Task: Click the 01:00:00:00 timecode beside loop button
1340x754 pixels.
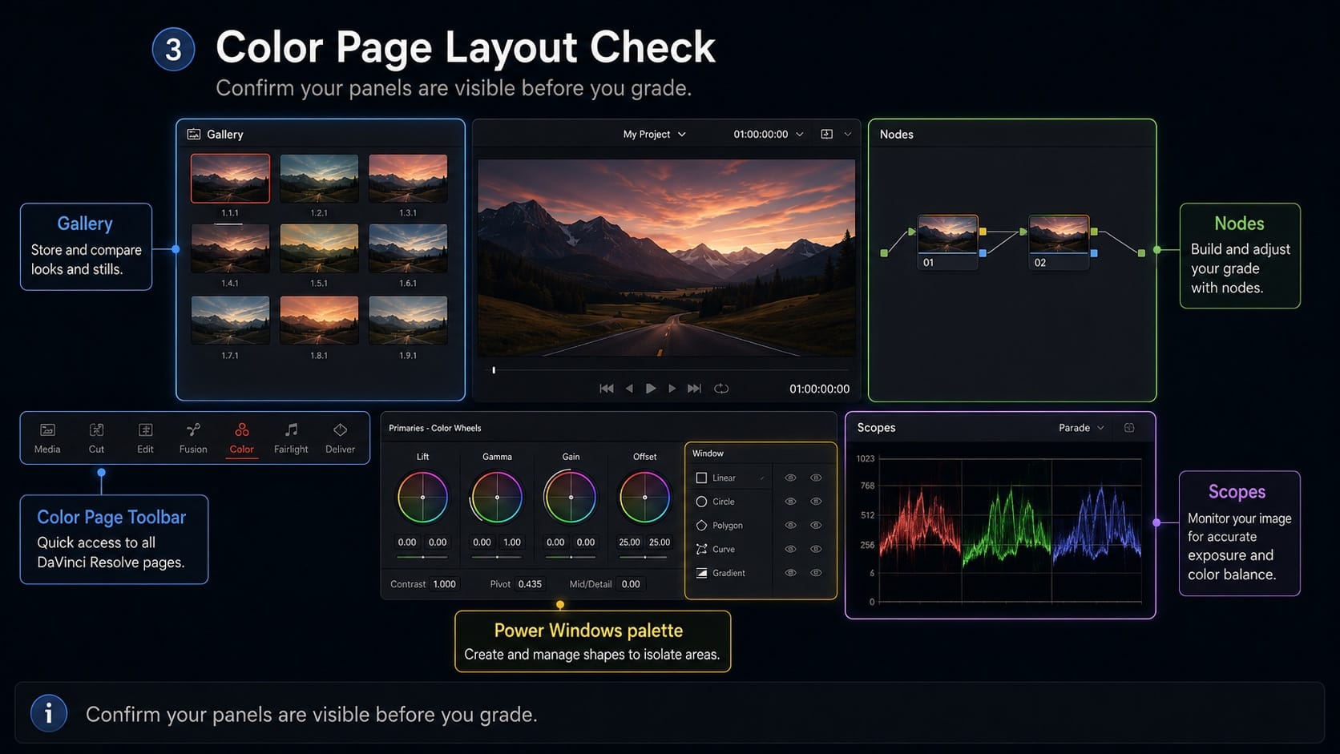Action: [819, 389]
